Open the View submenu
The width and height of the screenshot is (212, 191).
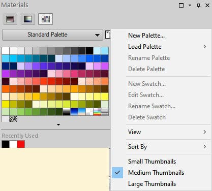point(134,132)
